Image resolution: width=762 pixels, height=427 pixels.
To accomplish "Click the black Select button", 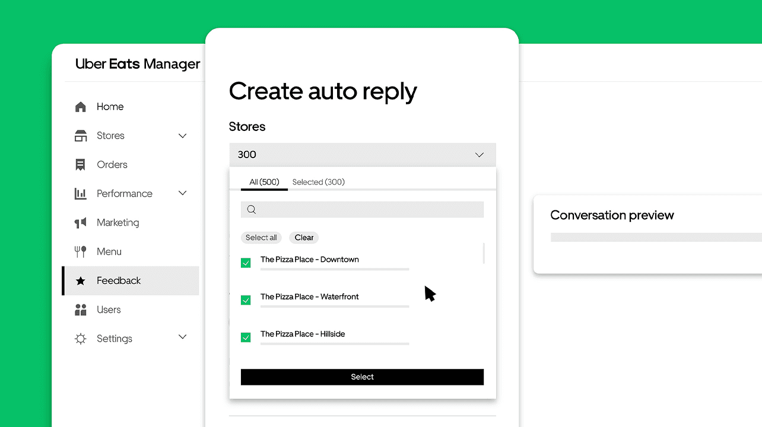I will [362, 377].
